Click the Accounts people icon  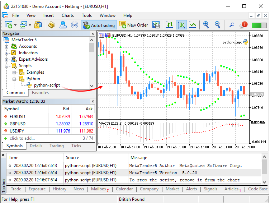click(14, 46)
